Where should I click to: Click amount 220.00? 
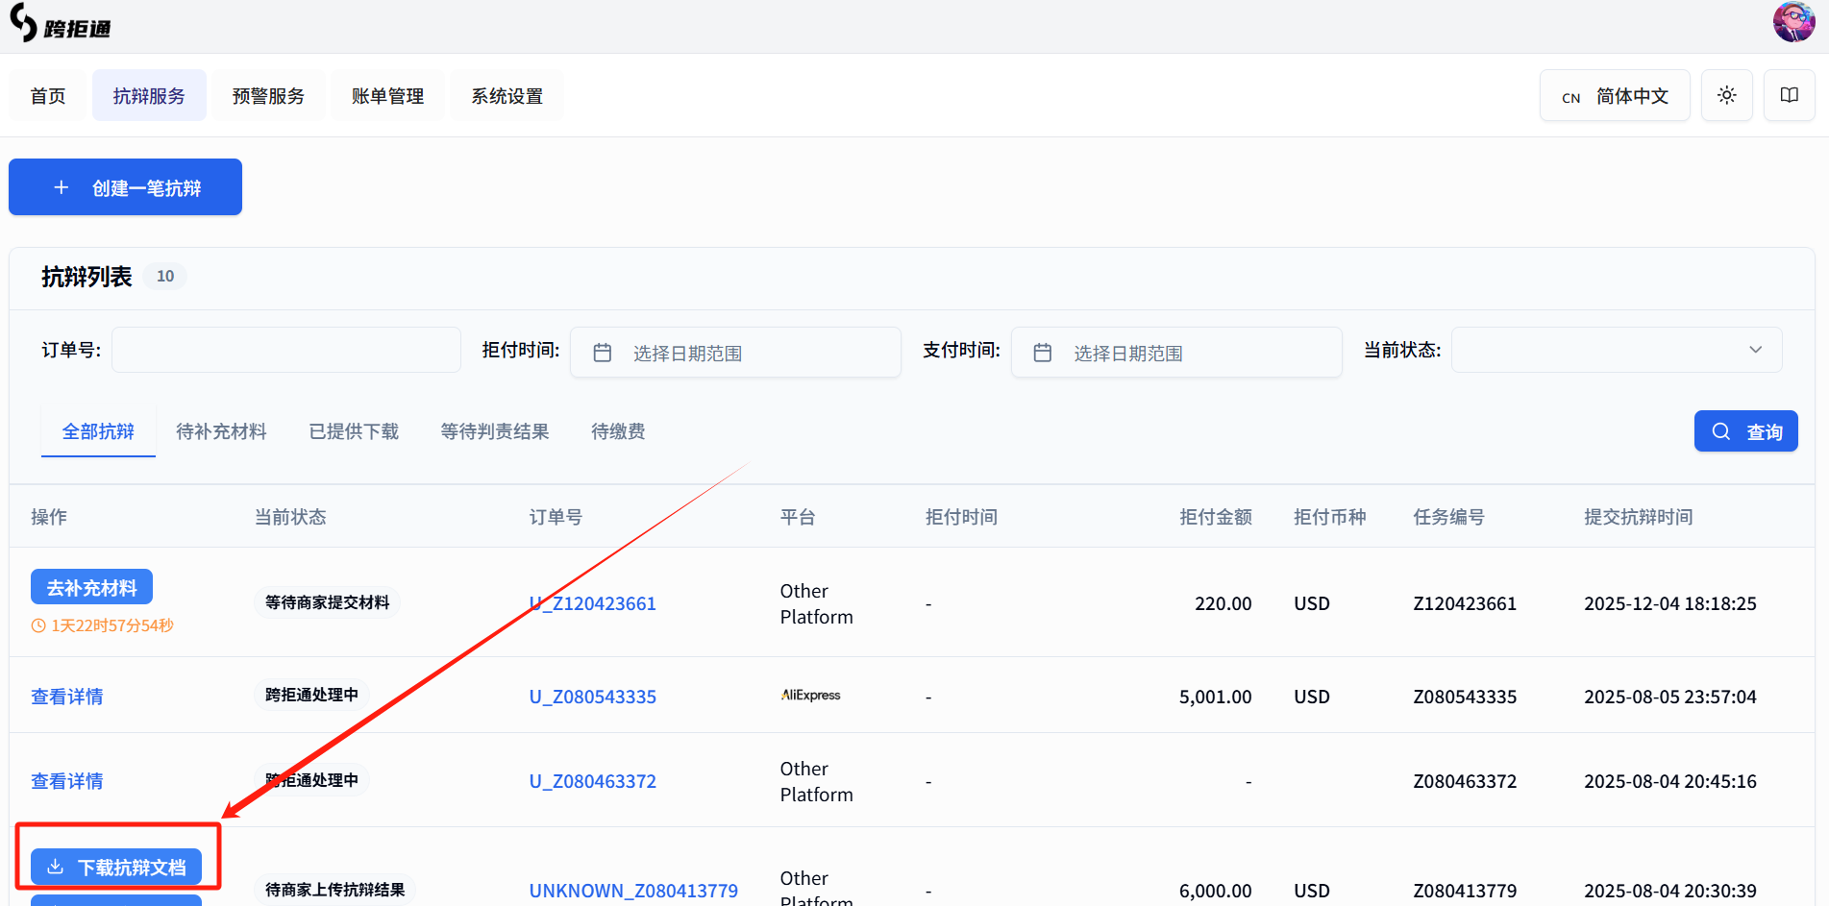(1223, 603)
